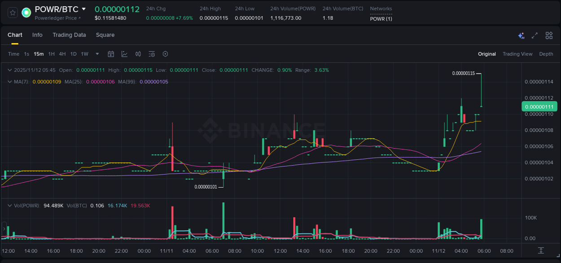The height and width of the screenshot is (263, 561).
Task: Switch chart to Depth view
Action: (546, 54)
